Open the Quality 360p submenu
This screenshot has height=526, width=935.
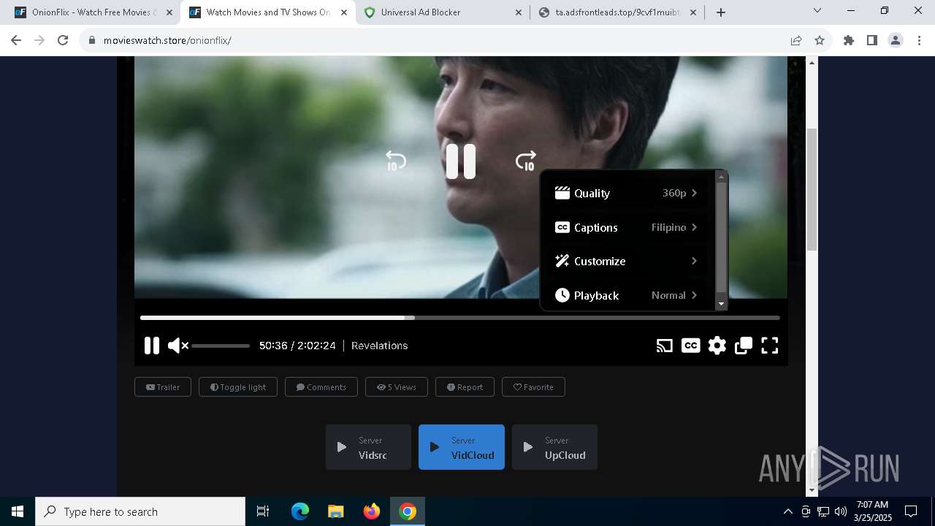[x=627, y=193]
